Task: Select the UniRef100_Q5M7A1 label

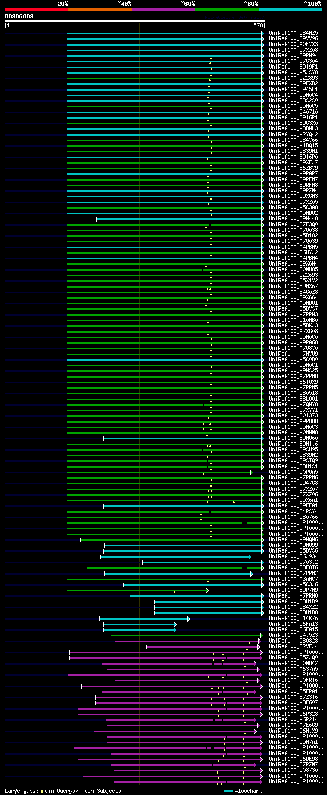Action: pos(293,742)
